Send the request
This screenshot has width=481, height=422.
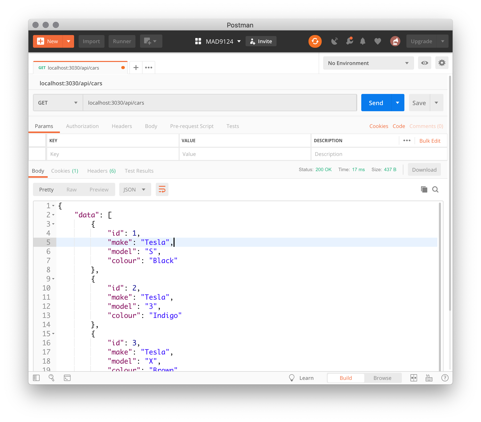pyautogui.click(x=376, y=103)
